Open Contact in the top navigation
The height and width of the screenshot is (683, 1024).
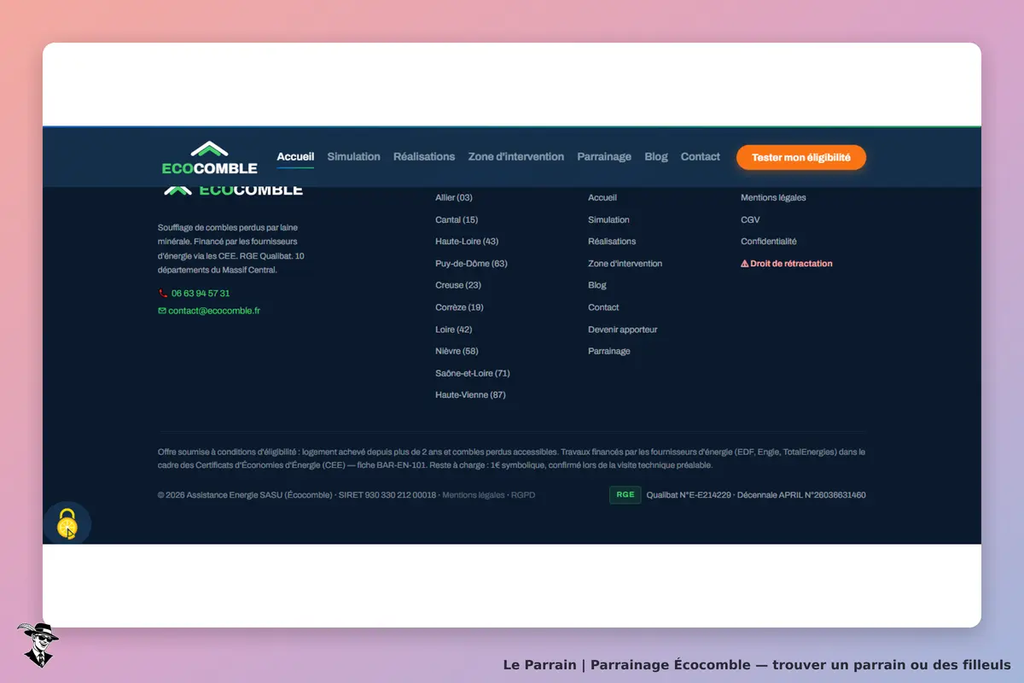pyautogui.click(x=701, y=157)
